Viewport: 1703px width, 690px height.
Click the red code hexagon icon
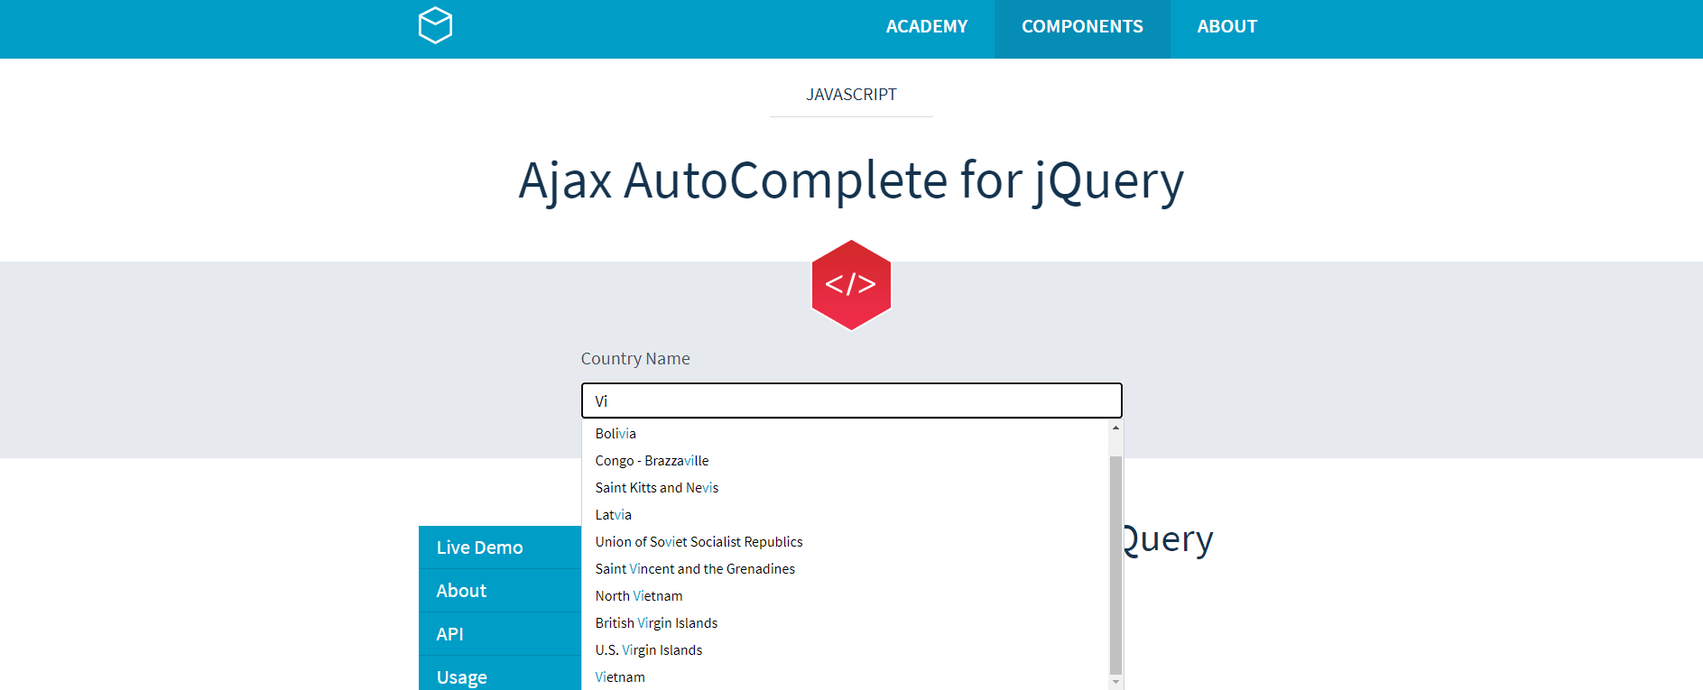coord(851,285)
